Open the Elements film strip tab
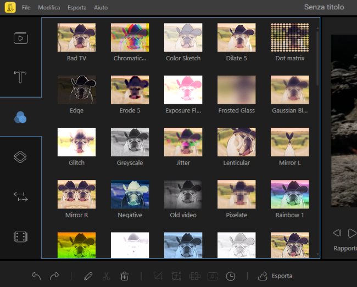The image size is (357, 287). (20, 237)
